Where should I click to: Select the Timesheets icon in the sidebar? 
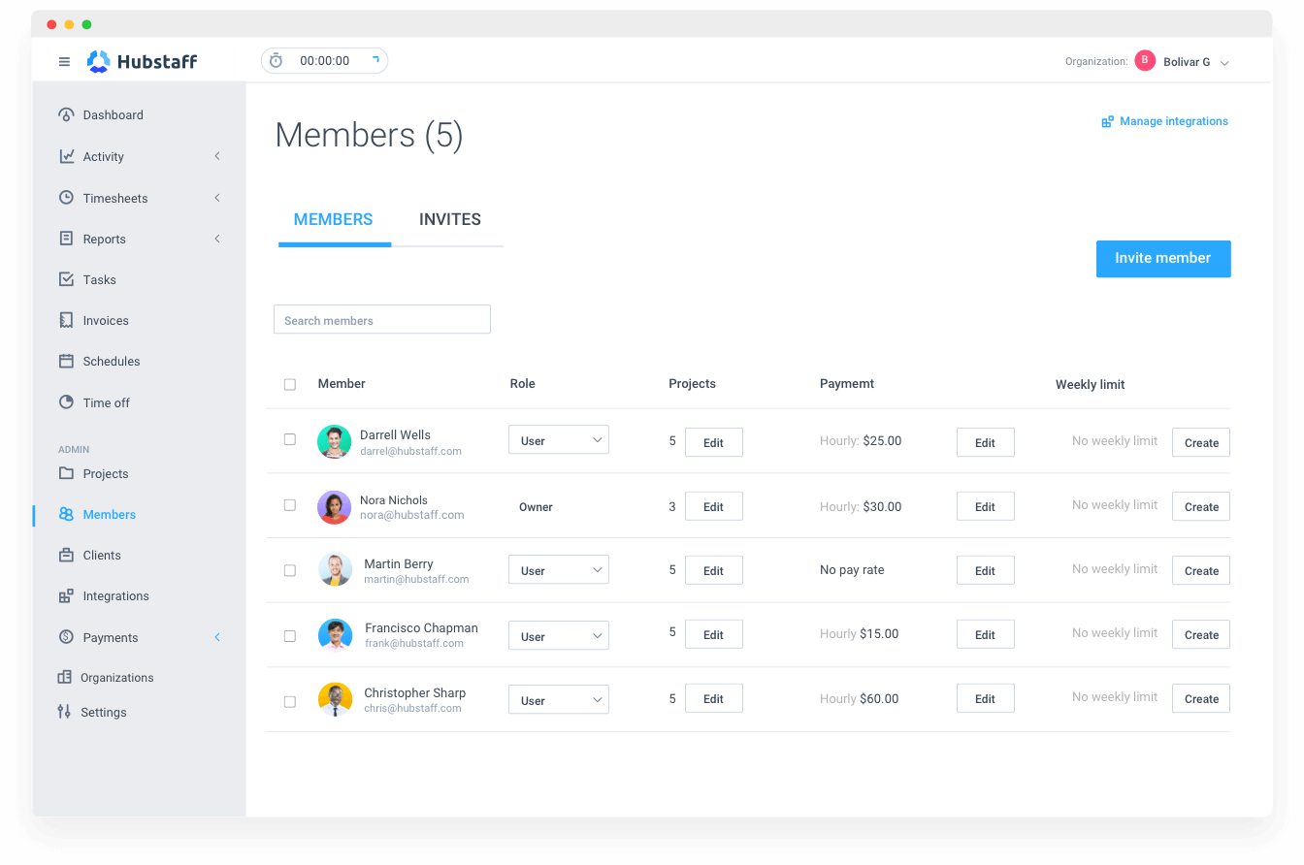pyautogui.click(x=65, y=198)
